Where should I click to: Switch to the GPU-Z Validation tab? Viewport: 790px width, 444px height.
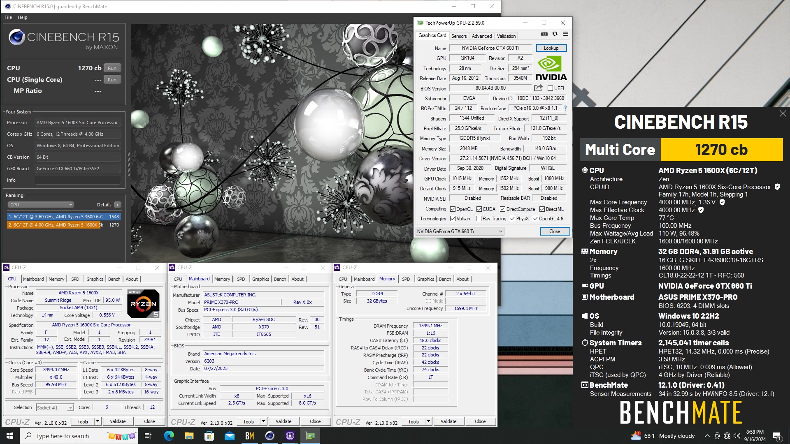click(506, 36)
